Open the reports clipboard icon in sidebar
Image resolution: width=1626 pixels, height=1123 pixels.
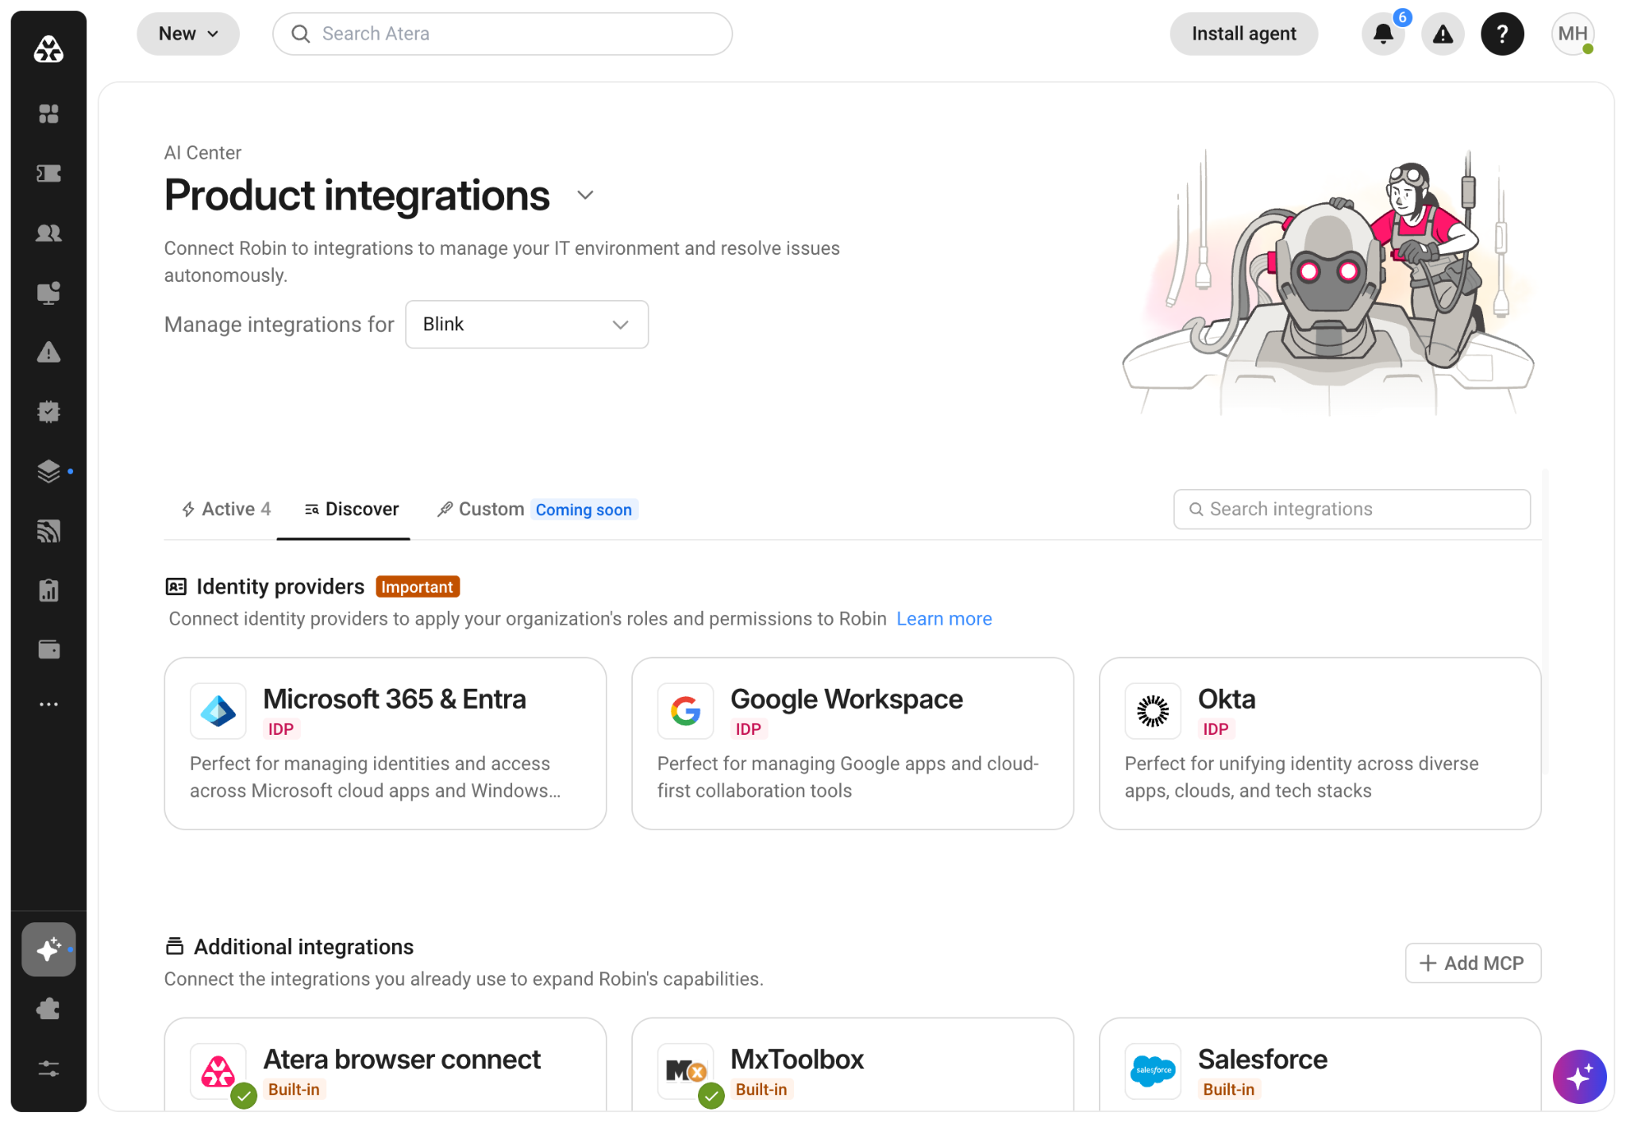click(48, 590)
